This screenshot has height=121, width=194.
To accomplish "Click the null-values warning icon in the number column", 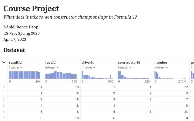I will 185,81.
